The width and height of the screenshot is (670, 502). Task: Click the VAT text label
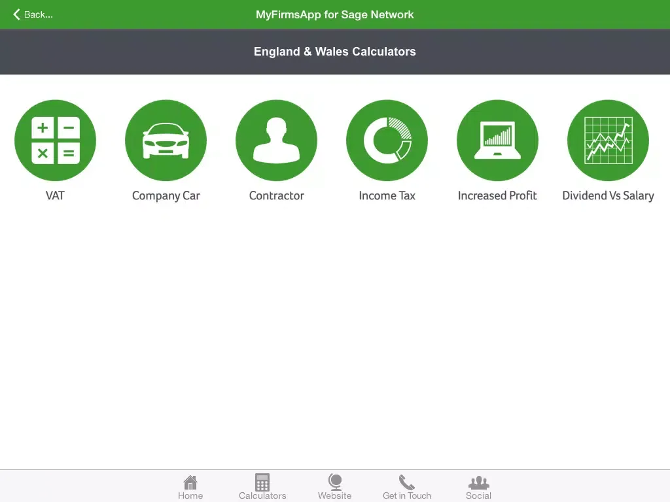point(55,195)
